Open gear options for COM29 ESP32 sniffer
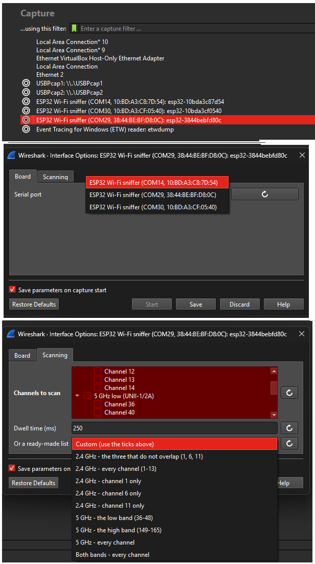 [26, 120]
